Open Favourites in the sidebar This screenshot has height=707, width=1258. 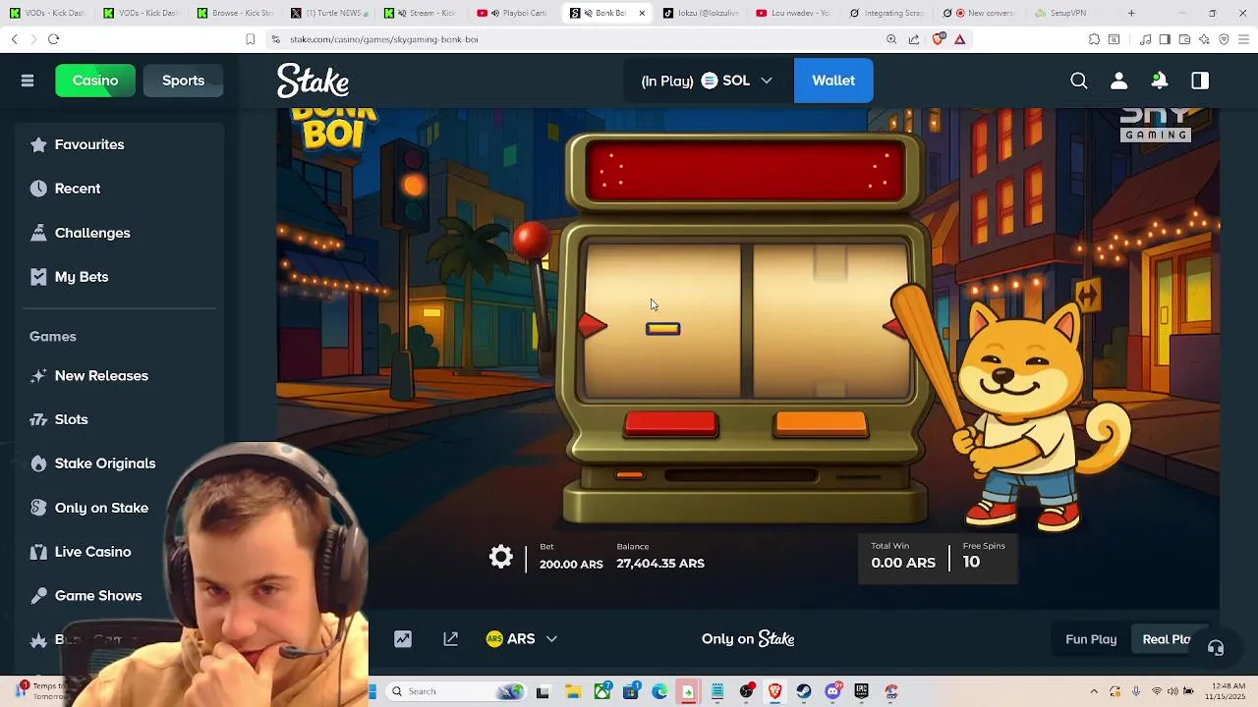pyautogui.click(x=89, y=144)
